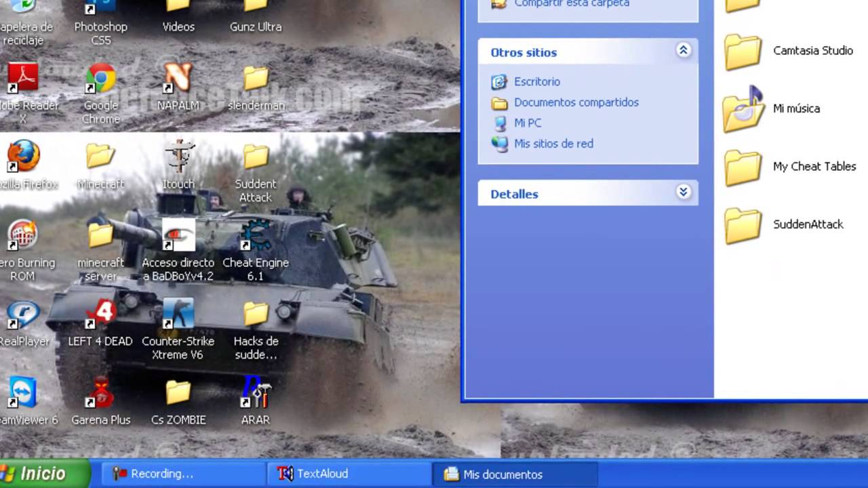This screenshot has width=868, height=488.
Task: Switch to Mis documentos taskbar button
Action: point(515,474)
